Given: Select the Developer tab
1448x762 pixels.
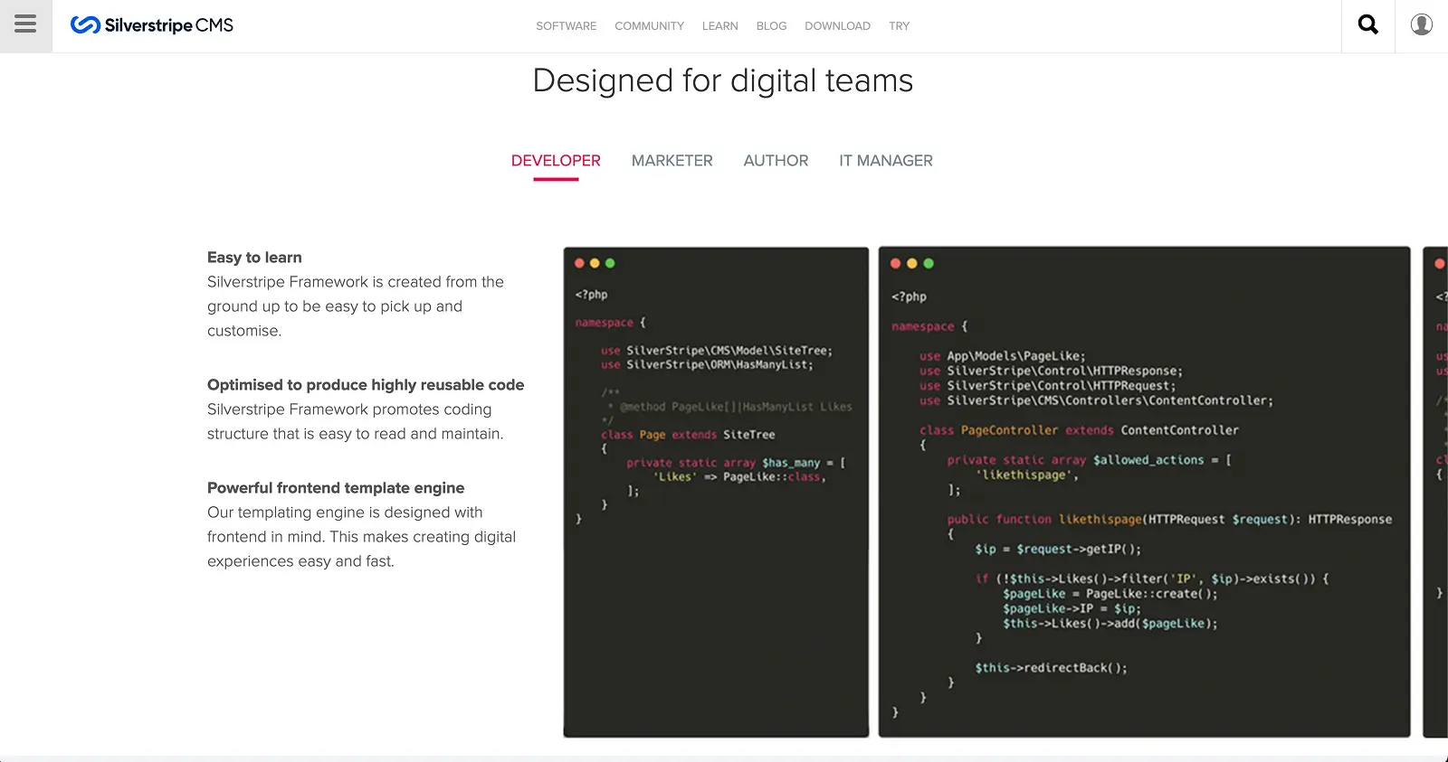Looking at the screenshot, I should (556, 161).
